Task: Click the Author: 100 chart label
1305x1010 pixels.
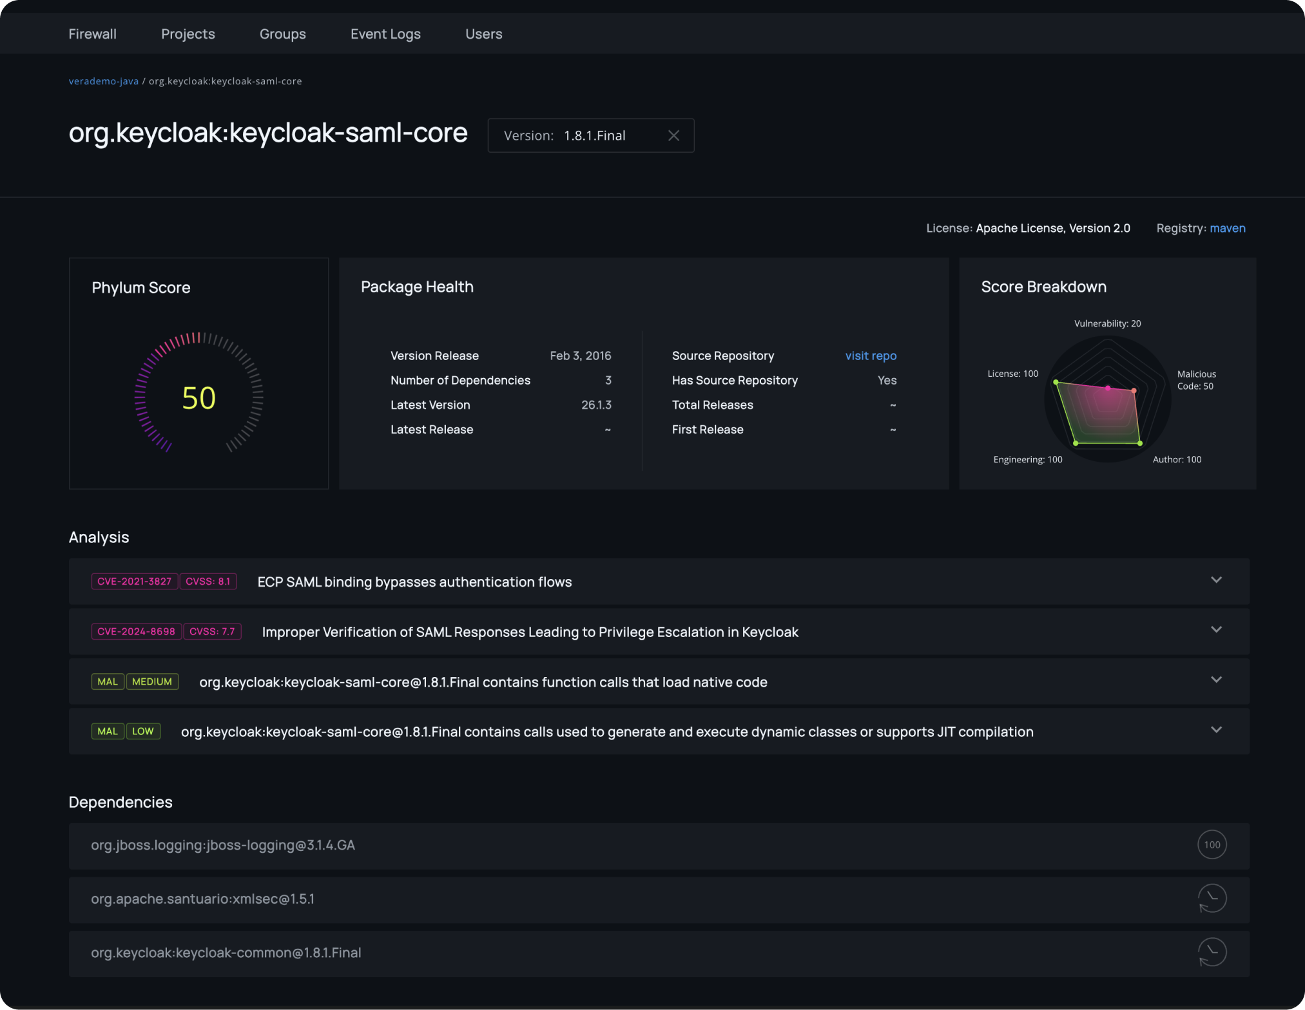Action: pyautogui.click(x=1177, y=459)
